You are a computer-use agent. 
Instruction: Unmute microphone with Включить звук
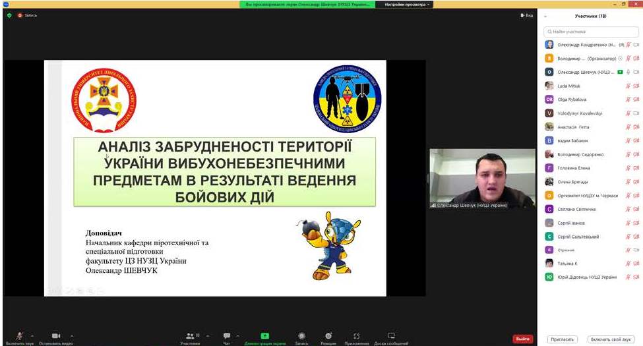pyautogui.click(x=20, y=336)
